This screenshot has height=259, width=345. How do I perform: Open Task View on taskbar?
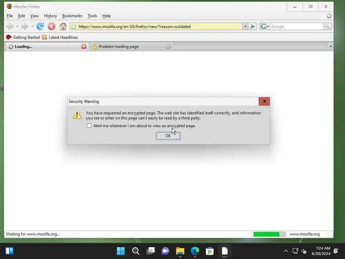coord(151,251)
